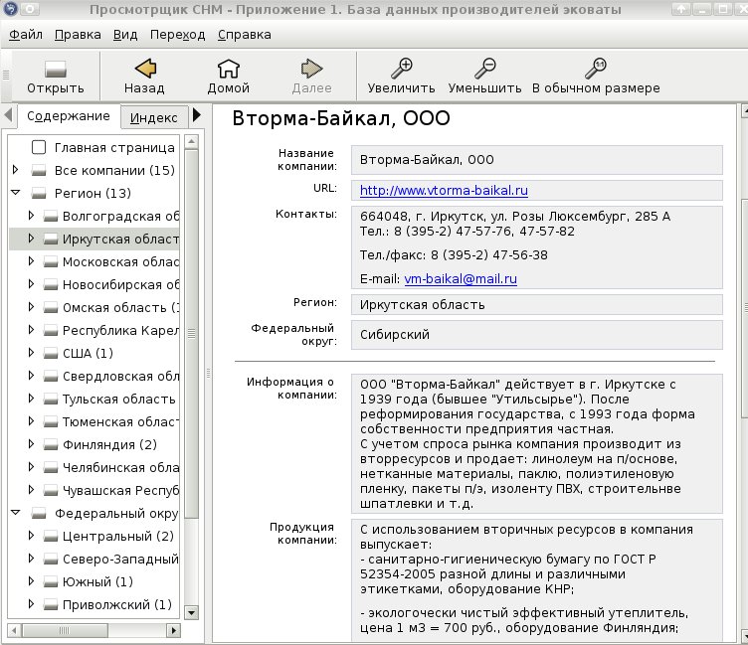Viewport: 748px width, 645px height.
Task: Click the toolbar grip handle
Action: coord(6,75)
